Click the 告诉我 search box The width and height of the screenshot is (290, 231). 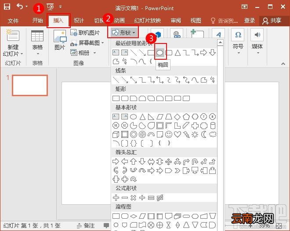point(225,21)
